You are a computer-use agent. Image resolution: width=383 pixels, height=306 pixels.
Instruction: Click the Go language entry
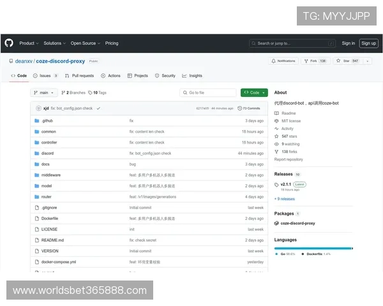pos(285,254)
